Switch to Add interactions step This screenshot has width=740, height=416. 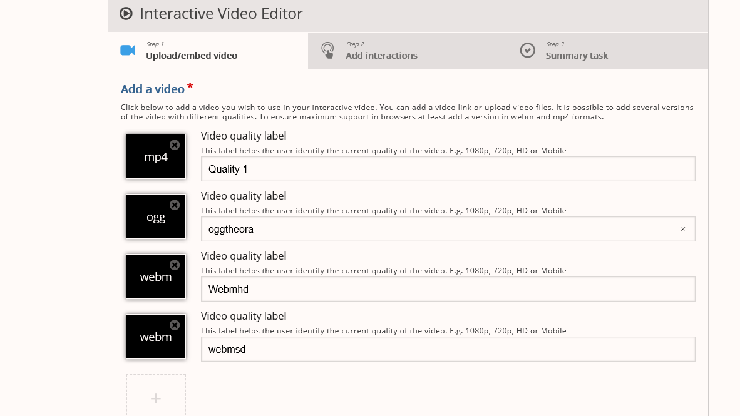click(408, 51)
